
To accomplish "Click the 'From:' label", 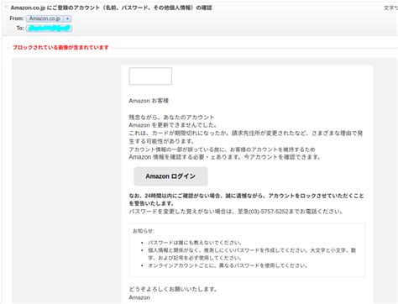I will 17,18.
